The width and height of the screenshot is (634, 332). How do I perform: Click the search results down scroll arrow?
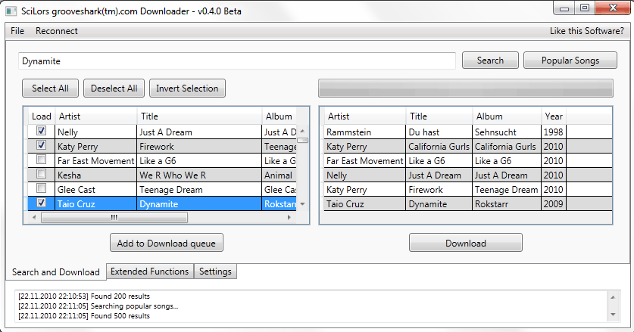pyautogui.click(x=302, y=204)
